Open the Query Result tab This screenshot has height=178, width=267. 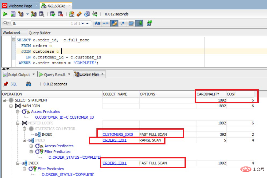pos(55,74)
